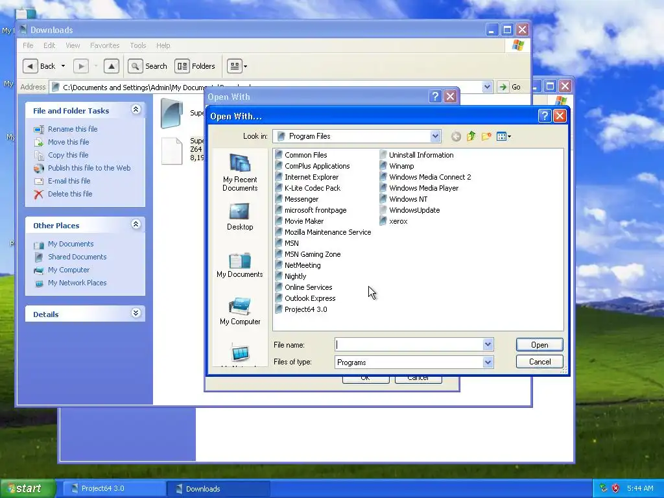Open the Files of type dropdown

488,362
